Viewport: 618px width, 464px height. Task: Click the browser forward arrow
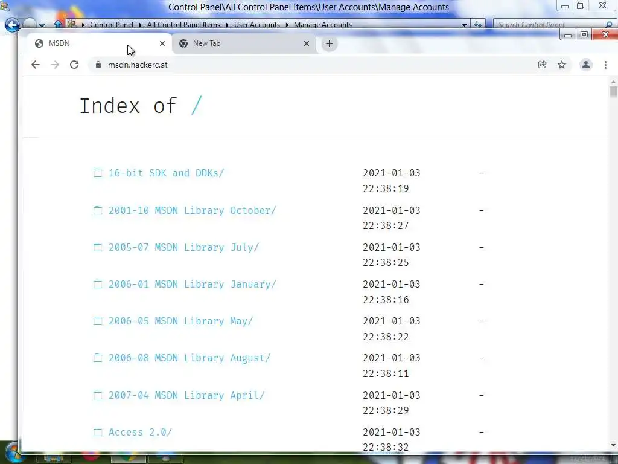tap(55, 65)
